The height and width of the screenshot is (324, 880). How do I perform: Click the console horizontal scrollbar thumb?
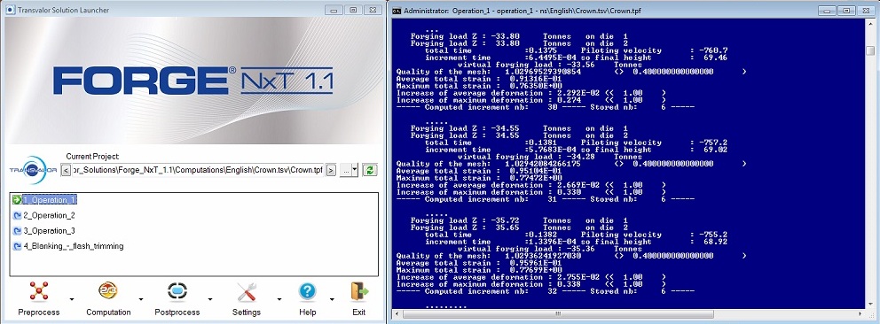point(558,314)
